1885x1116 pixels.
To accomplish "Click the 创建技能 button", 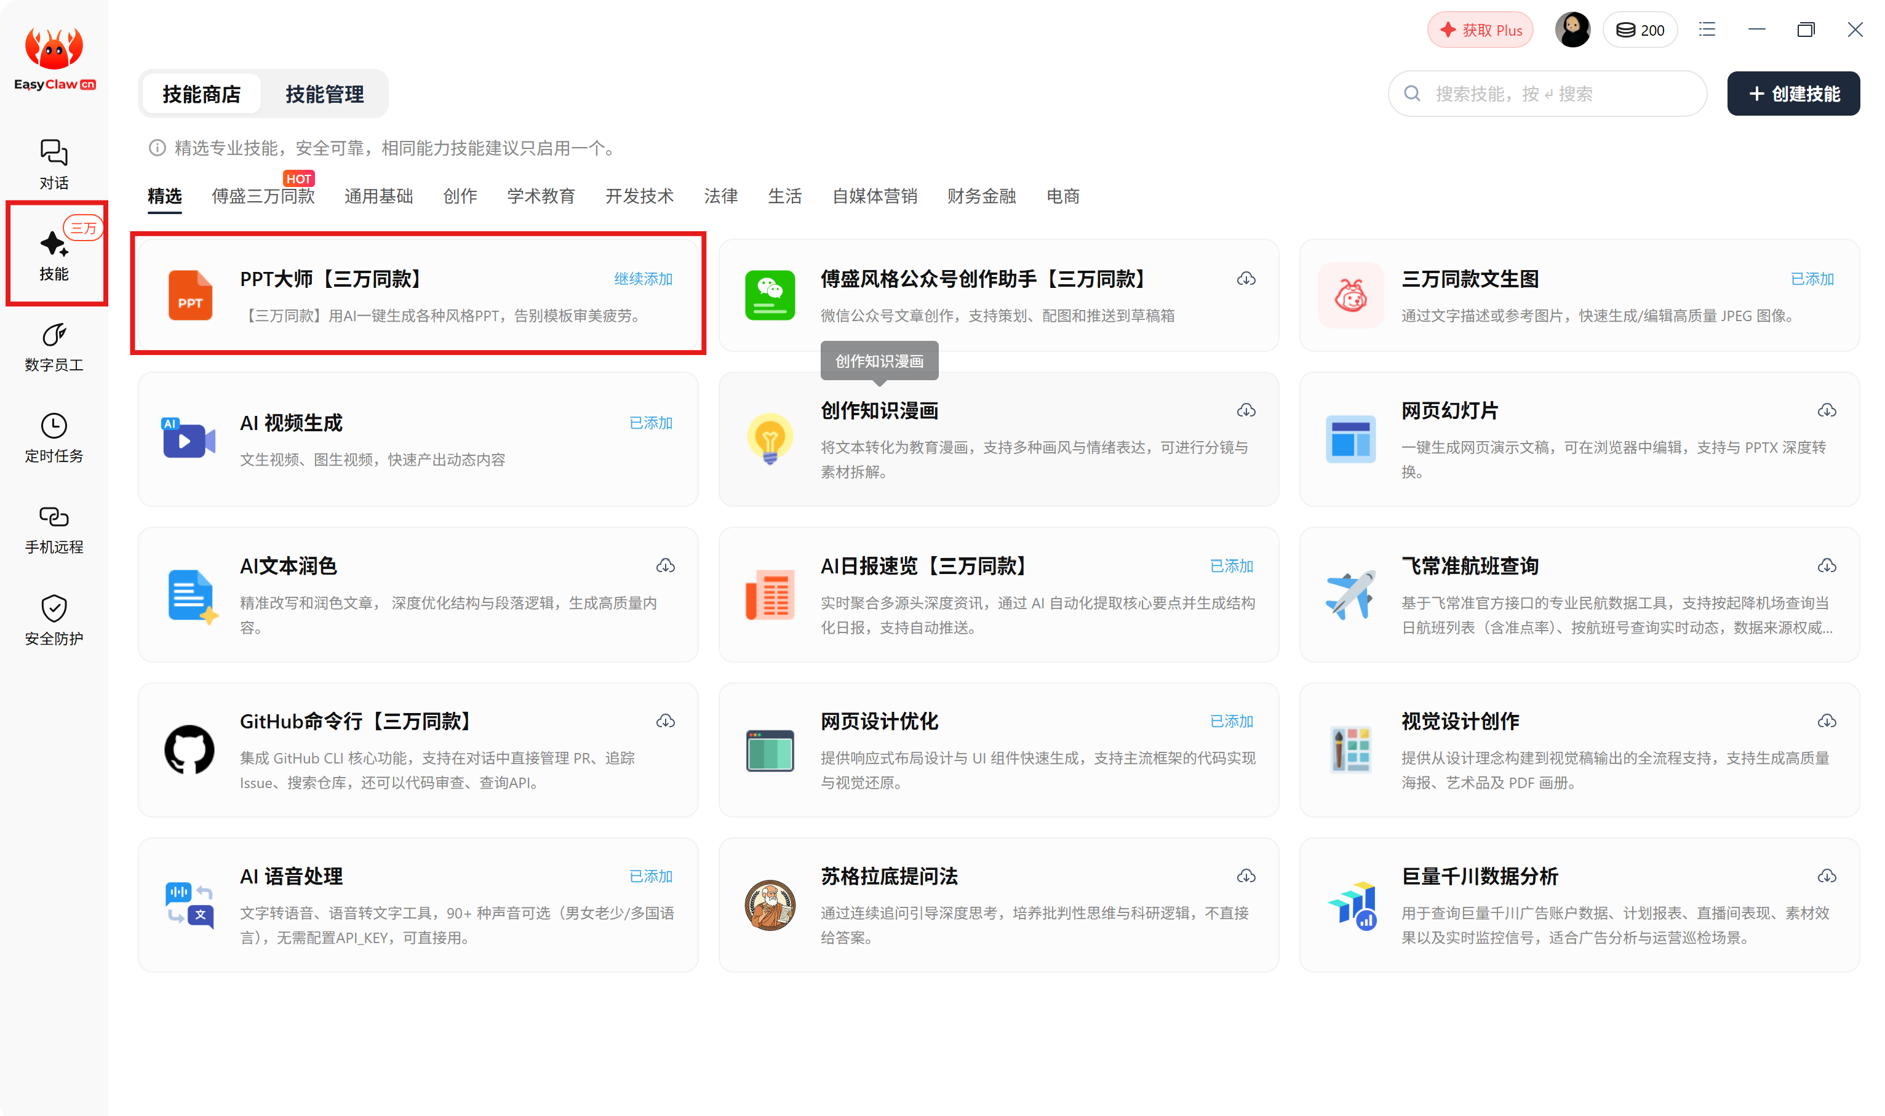I will tap(1793, 94).
